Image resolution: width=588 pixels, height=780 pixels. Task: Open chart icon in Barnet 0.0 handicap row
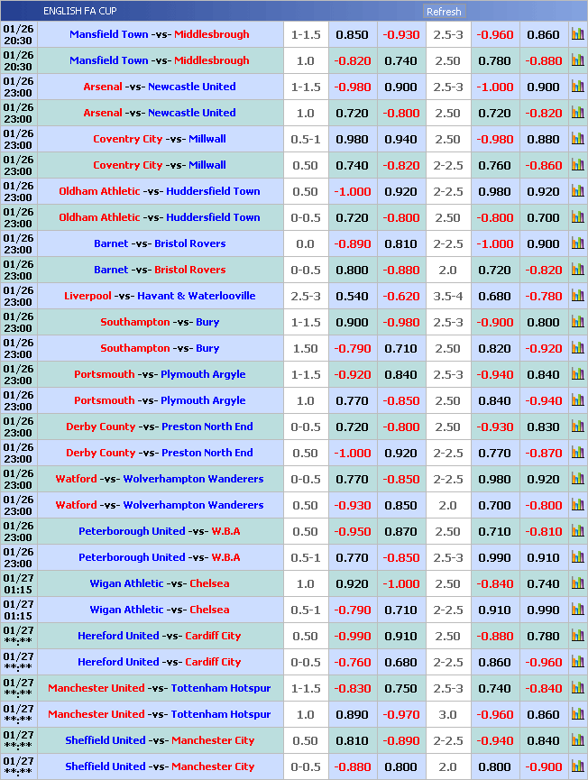point(577,243)
